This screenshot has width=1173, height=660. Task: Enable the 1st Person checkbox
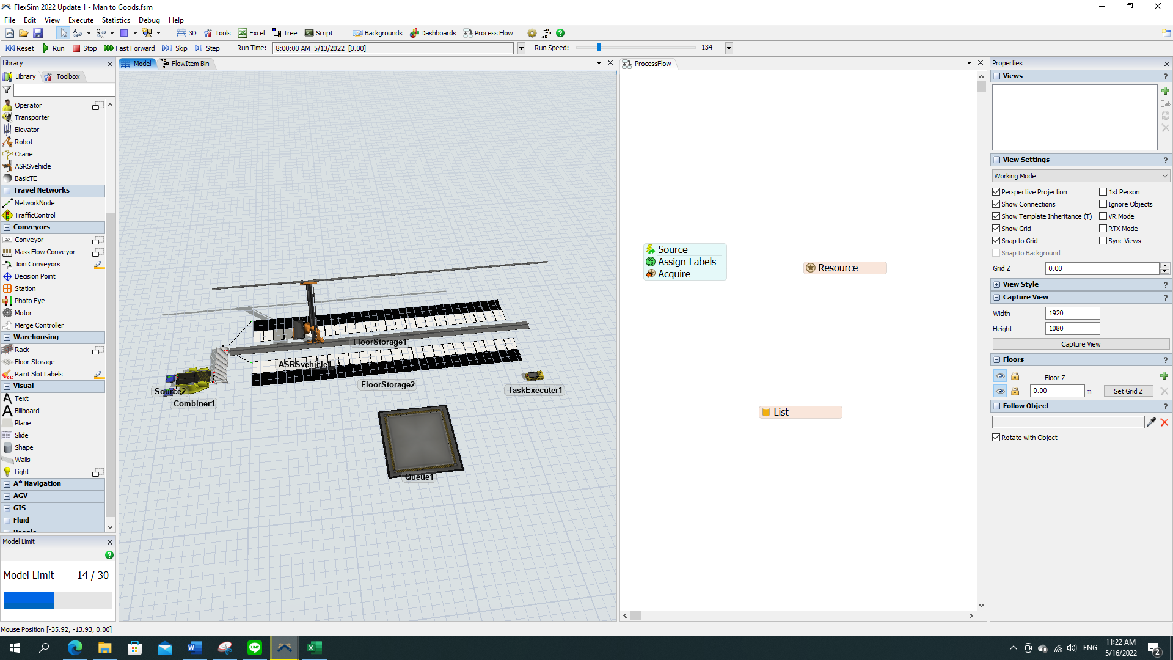[x=1103, y=192]
